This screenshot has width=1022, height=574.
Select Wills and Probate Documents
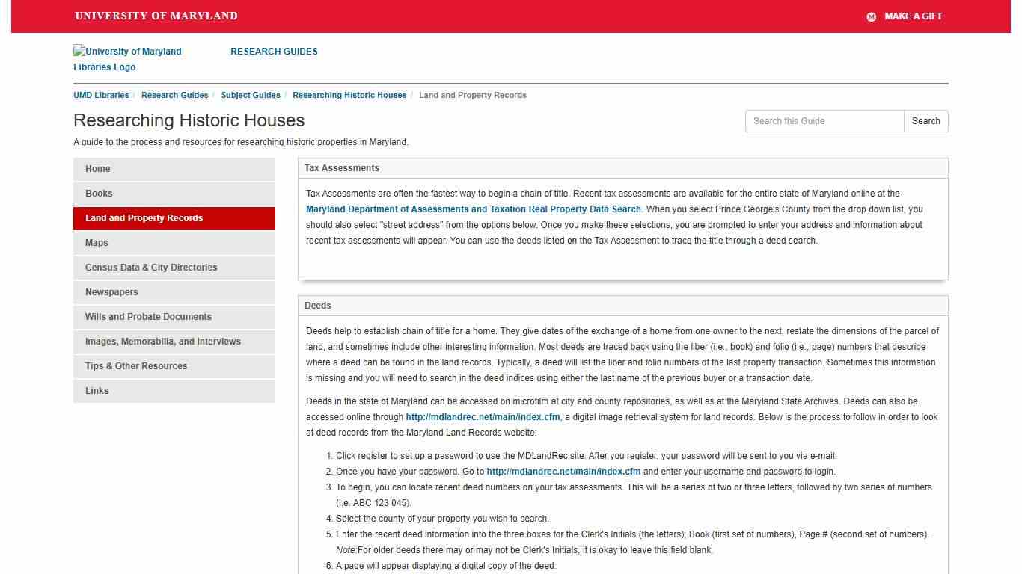[x=148, y=317]
